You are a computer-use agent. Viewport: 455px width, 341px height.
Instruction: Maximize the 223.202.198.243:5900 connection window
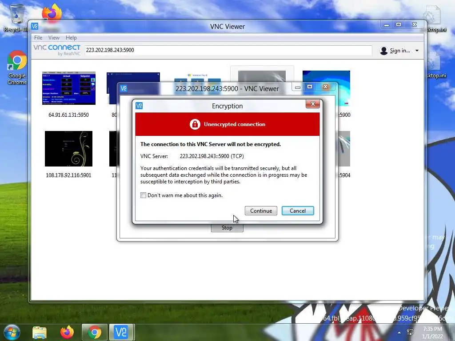coord(310,87)
